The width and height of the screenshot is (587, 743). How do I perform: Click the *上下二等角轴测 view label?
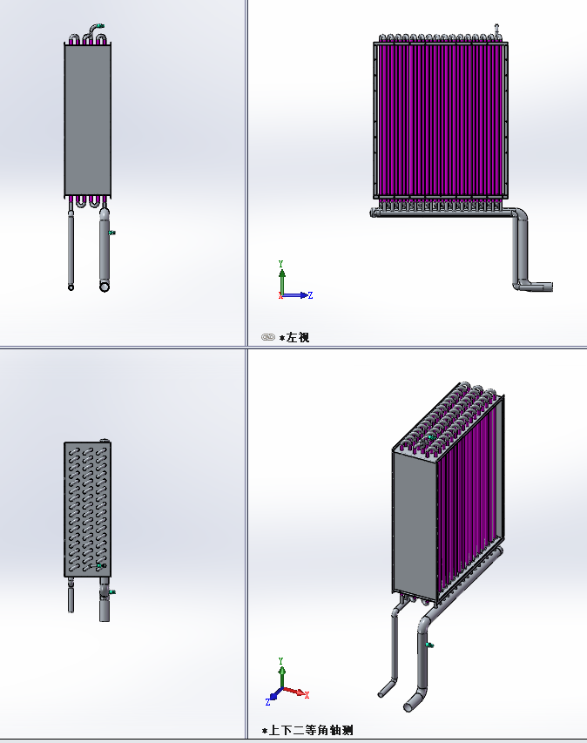point(307,730)
